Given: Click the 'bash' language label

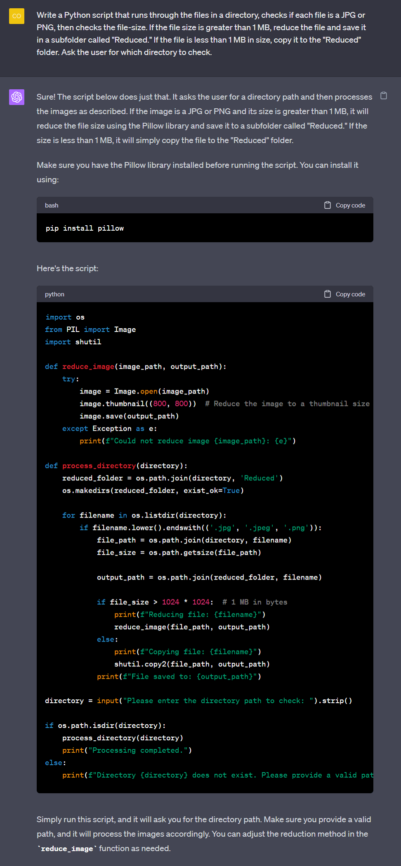Looking at the screenshot, I should tap(52, 205).
